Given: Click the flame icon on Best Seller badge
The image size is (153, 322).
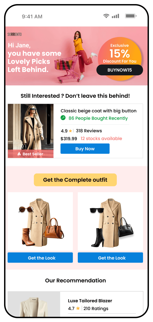Looking at the screenshot, I should (19, 154).
